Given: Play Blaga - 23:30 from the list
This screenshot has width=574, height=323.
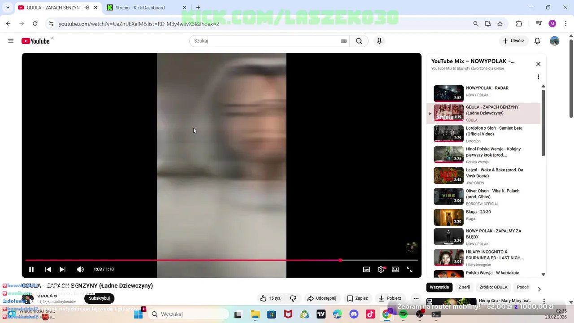Looking at the screenshot, I should [x=487, y=217].
